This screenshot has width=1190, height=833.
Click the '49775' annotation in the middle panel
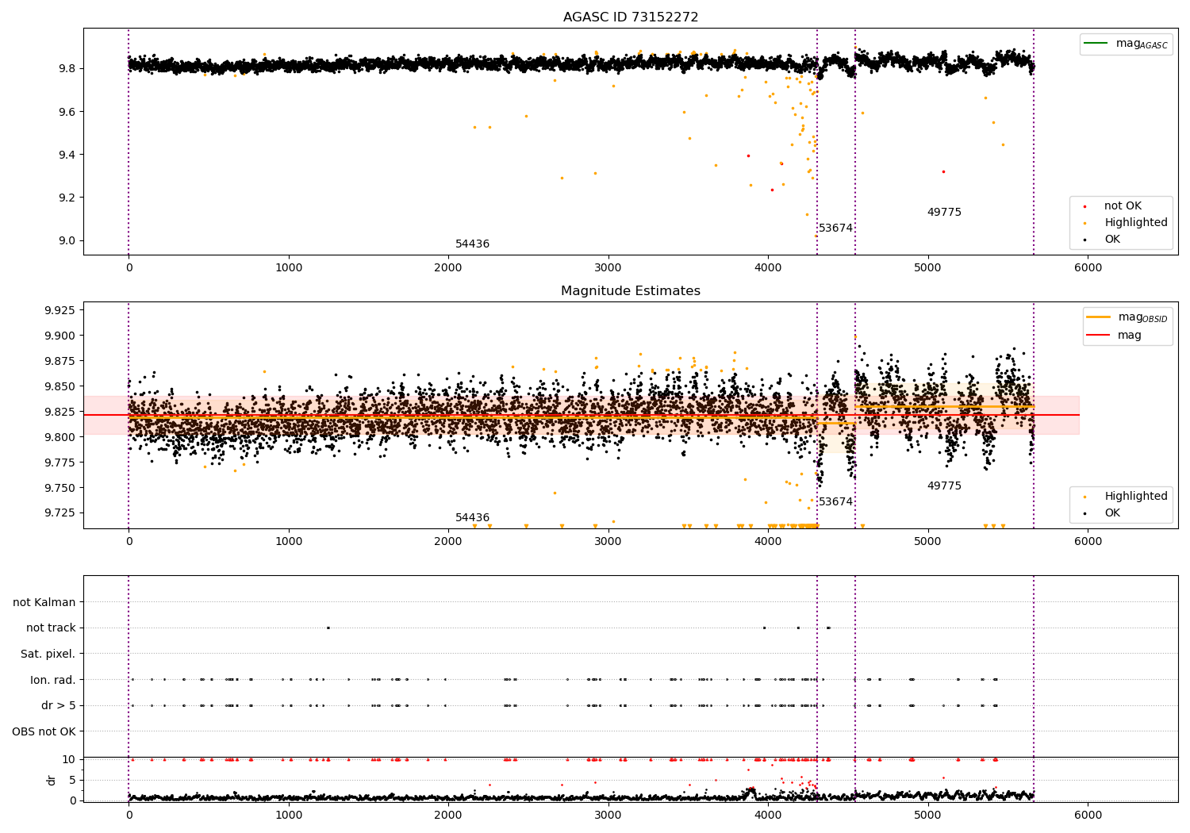(x=944, y=486)
